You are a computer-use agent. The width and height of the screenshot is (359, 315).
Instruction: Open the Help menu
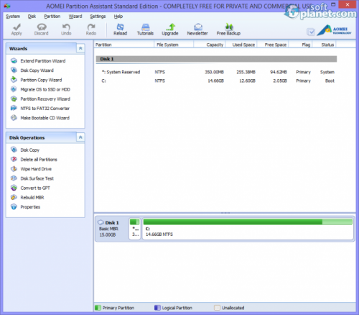coord(118,17)
